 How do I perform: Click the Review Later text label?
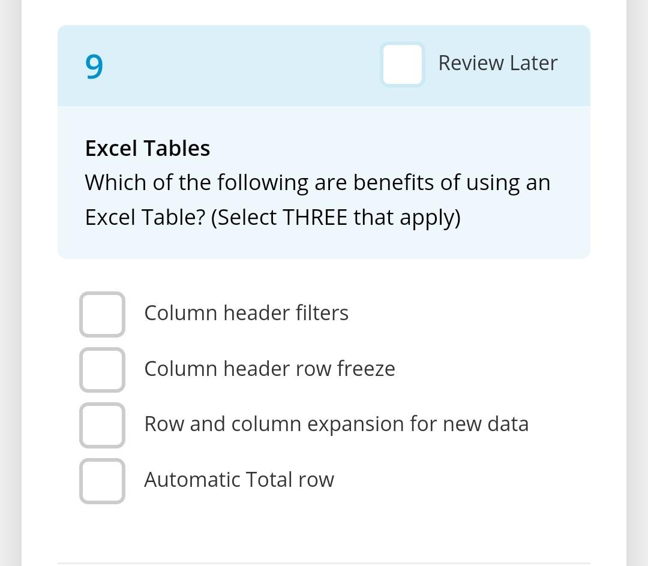coord(498,63)
